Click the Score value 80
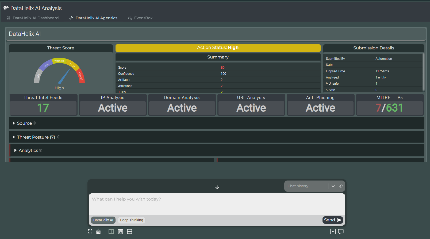 [222, 68]
